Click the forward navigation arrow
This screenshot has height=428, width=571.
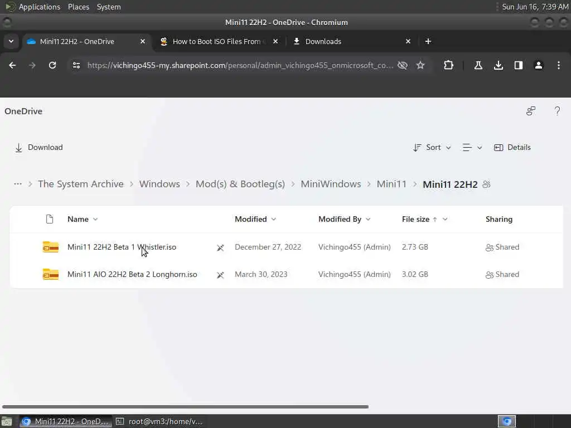(32, 65)
